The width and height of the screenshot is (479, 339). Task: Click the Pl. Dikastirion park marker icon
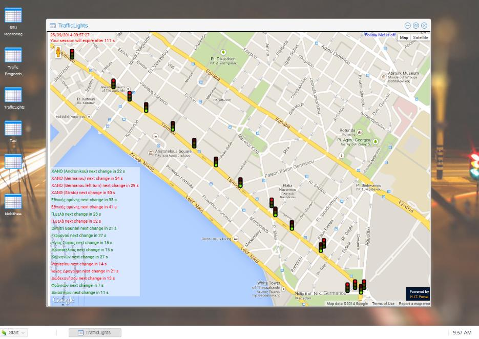point(223,53)
